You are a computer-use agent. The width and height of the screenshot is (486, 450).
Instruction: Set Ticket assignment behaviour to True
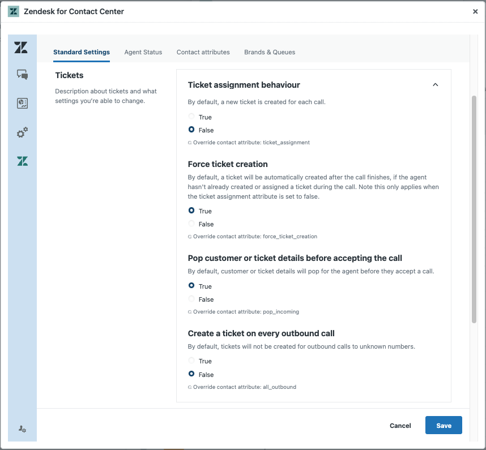point(191,117)
